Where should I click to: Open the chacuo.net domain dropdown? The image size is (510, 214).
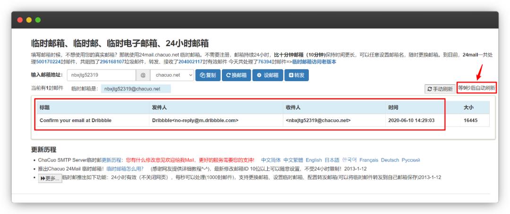[172, 75]
